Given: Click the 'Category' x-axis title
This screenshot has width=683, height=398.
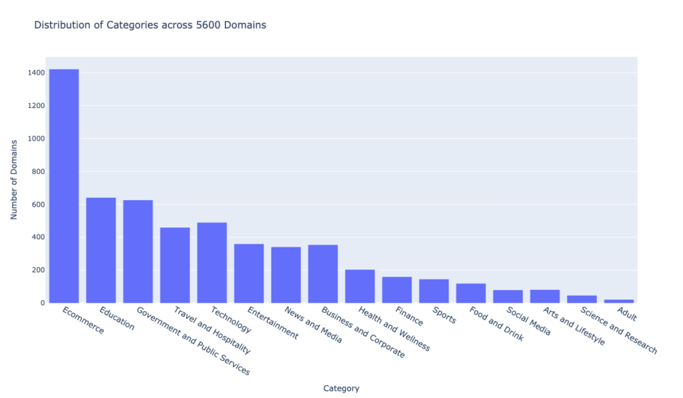Looking at the screenshot, I should [341, 388].
